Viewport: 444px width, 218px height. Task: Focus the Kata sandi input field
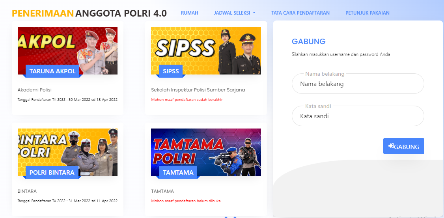358,116
